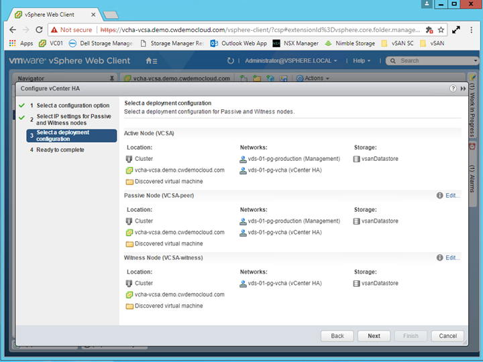Reload the browser page
The image size is (483, 362).
point(39,30)
